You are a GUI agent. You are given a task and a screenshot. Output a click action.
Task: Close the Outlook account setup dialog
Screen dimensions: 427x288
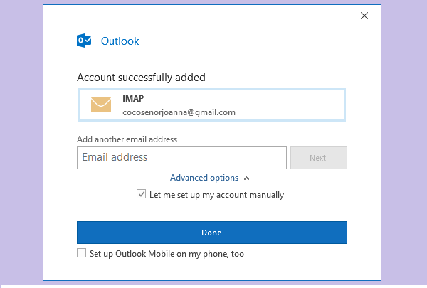[364, 16]
